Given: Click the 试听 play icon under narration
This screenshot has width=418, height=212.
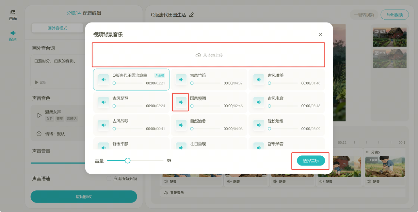Looking at the screenshot, I should click(37, 82).
